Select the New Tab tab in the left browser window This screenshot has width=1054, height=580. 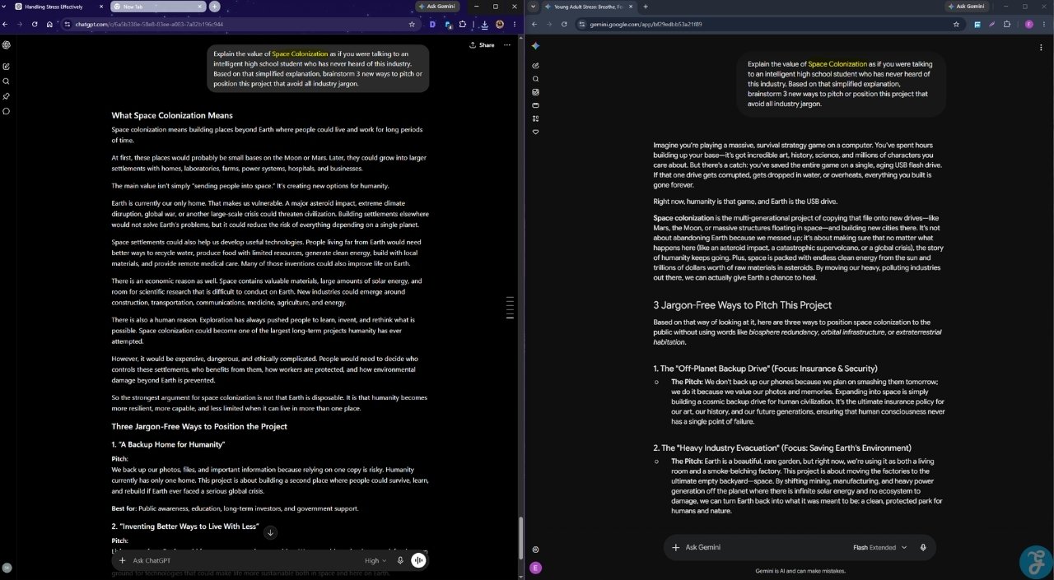click(x=156, y=7)
